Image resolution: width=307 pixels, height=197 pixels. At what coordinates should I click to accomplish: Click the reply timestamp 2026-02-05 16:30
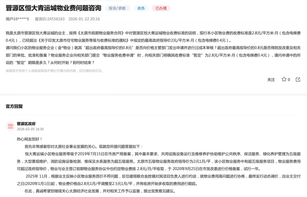[30, 129]
